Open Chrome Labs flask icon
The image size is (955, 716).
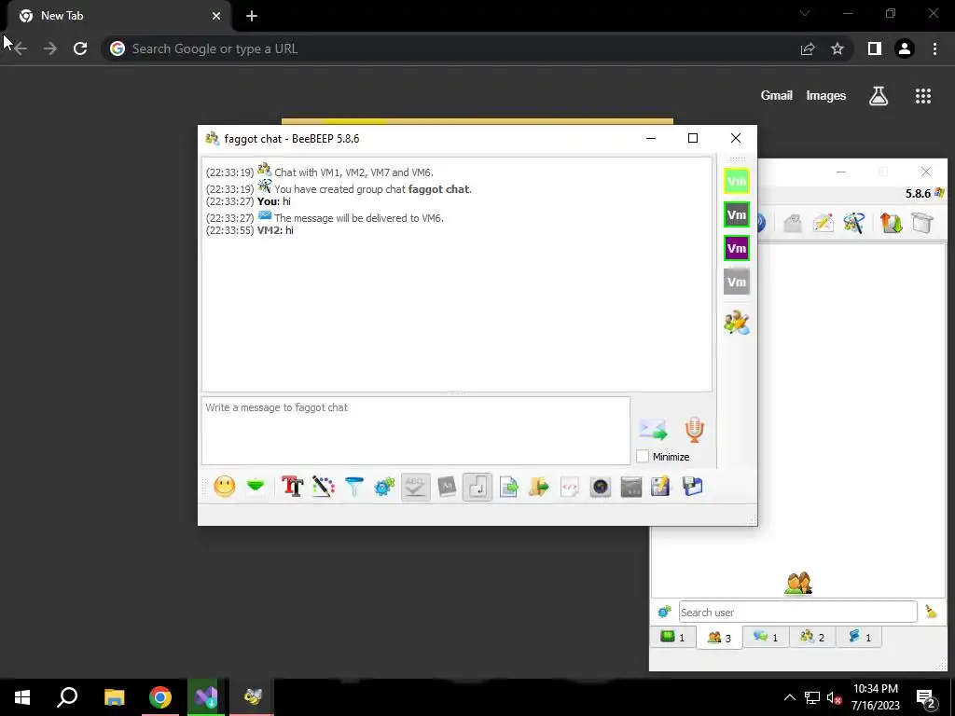(879, 96)
